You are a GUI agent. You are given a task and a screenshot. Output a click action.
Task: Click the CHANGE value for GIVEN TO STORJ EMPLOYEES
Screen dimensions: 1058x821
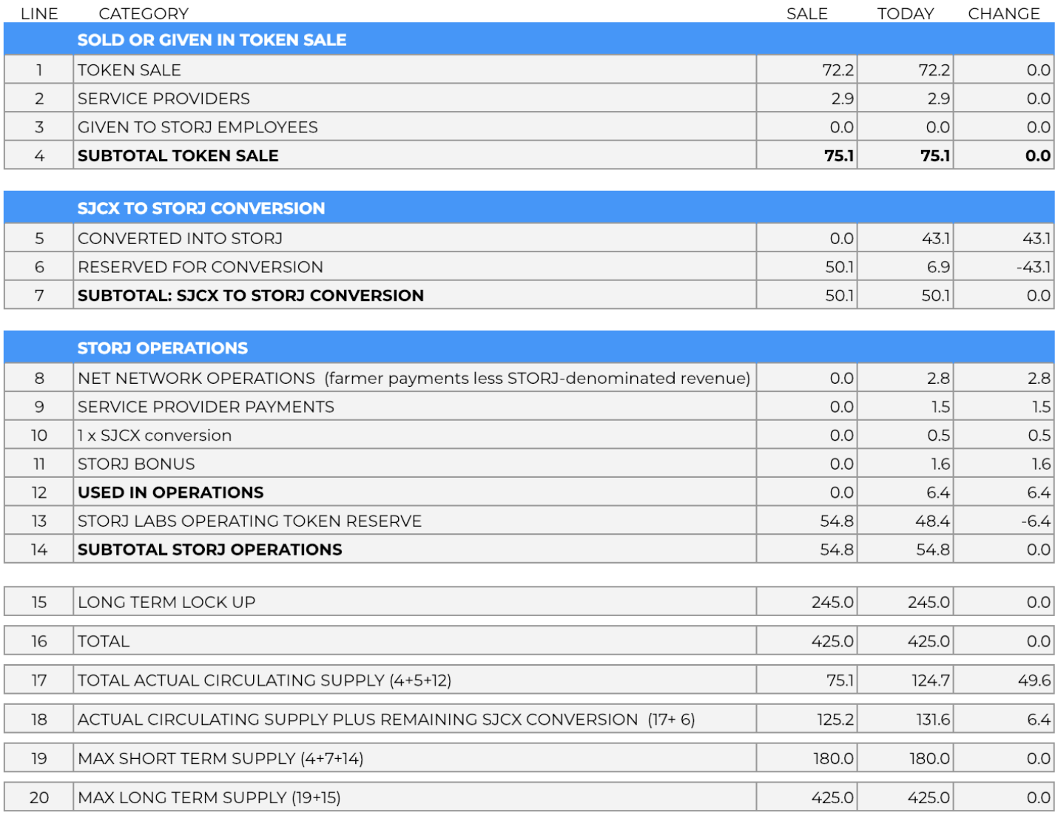1038,127
